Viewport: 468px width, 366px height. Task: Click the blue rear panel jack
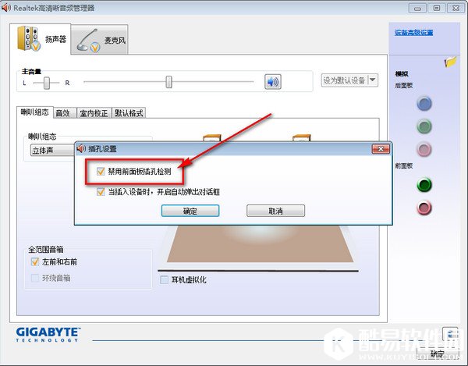(424, 104)
